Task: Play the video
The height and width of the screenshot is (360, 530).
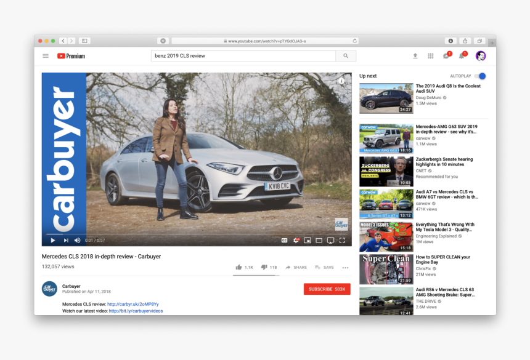Action: [x=53, y=240]
